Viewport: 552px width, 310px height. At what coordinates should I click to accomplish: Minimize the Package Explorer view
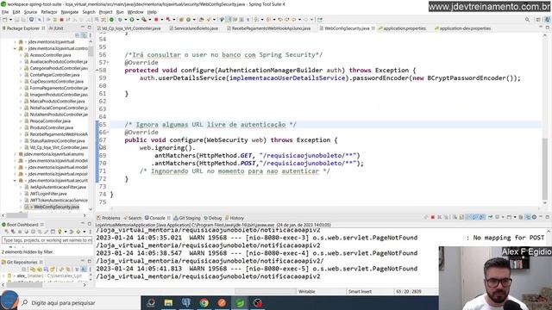pyautogui.click(x=83, y=28)
